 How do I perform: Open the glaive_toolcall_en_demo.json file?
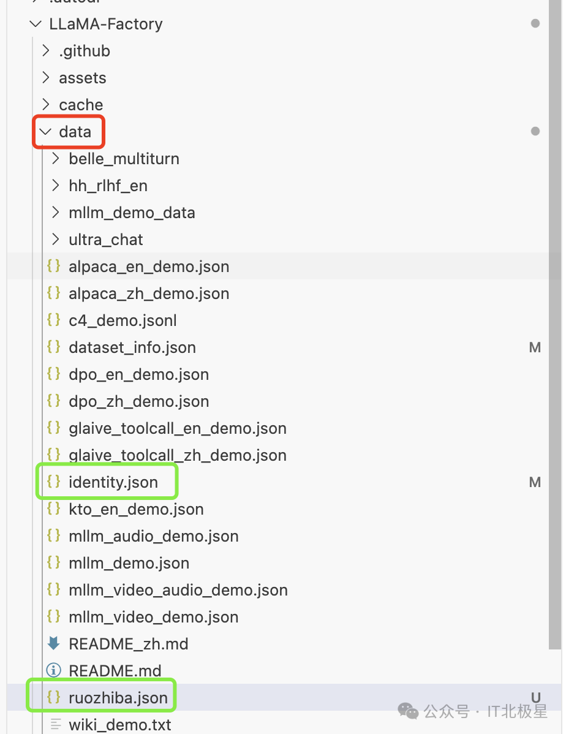tap(178, 428)
